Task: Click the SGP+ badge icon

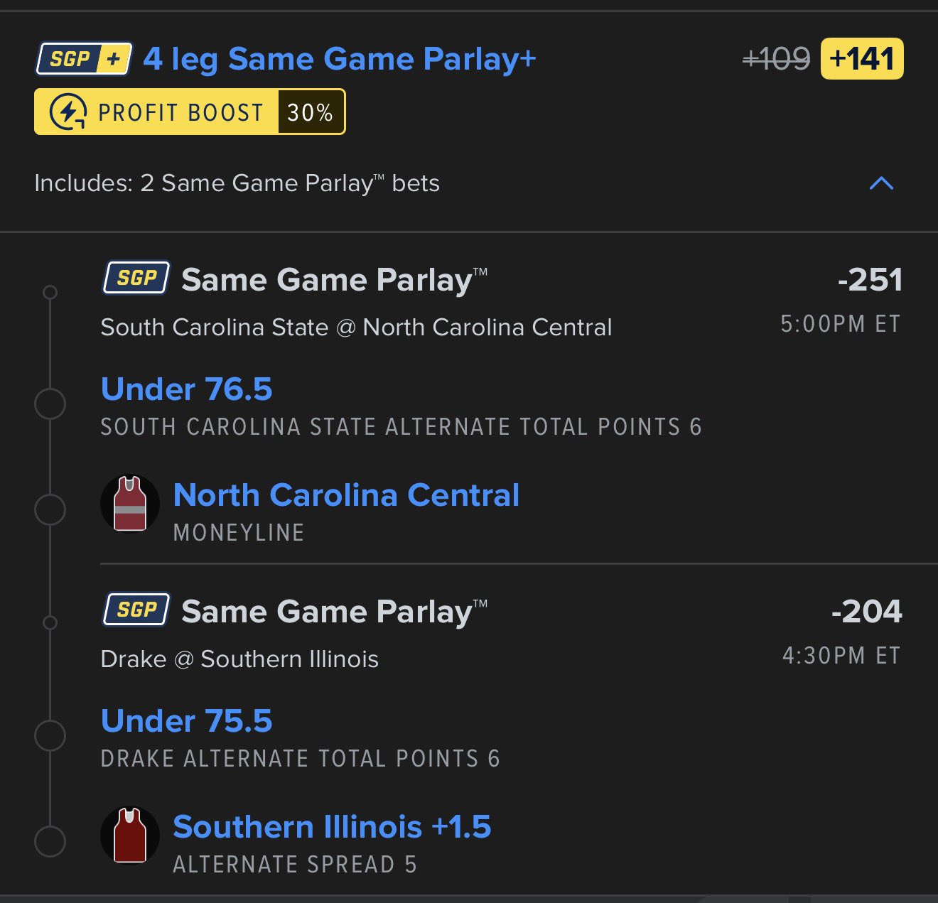Action: (84, 59)
